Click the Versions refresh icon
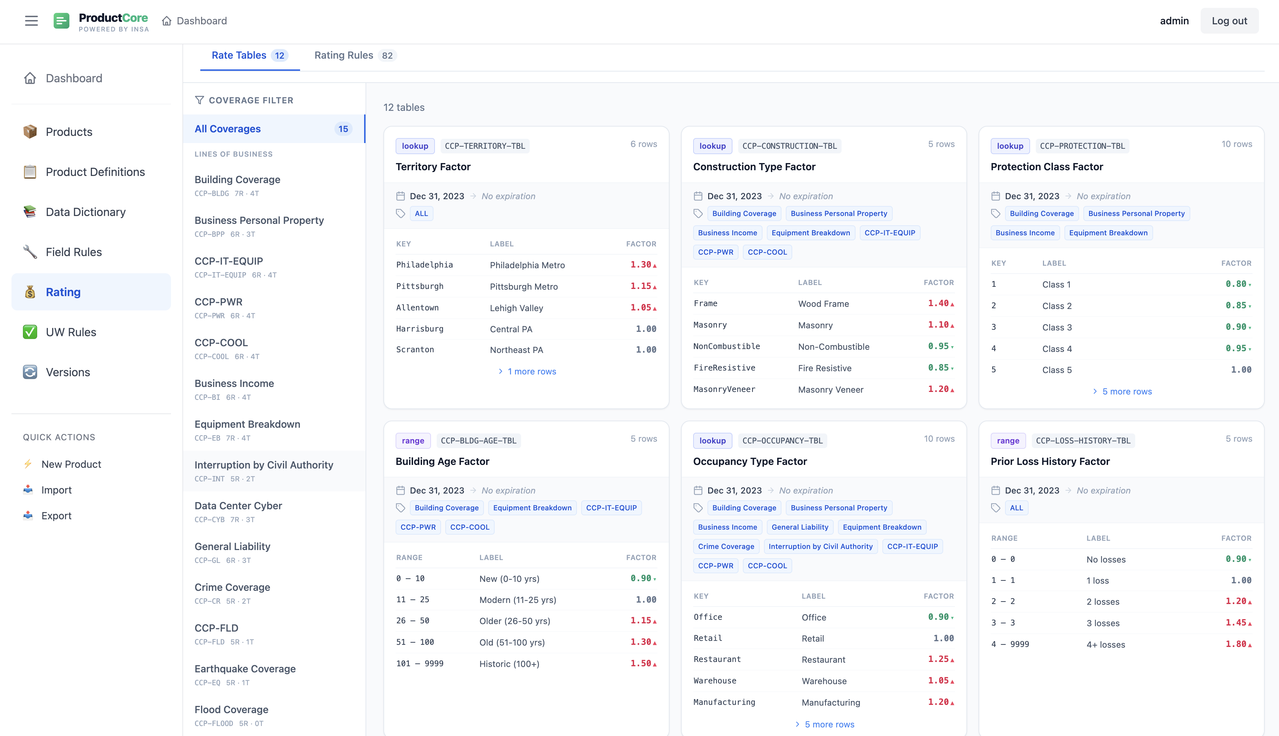The height and width of the screenshot is (736, 1279). tap(30, 372)
